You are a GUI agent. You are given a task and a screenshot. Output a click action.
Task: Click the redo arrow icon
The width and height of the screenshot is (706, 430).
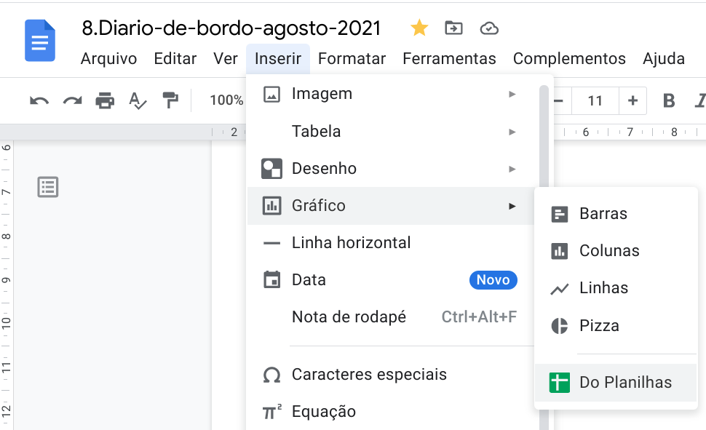pos(72,100)
